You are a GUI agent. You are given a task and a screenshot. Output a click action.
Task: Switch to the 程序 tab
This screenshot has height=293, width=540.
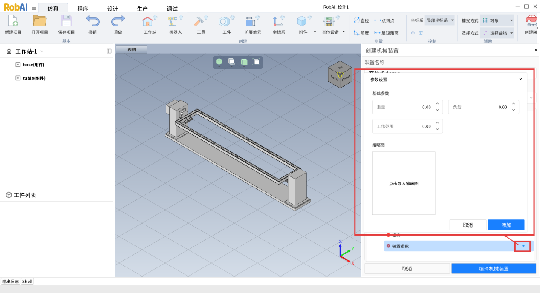click(x=83, y=9)
